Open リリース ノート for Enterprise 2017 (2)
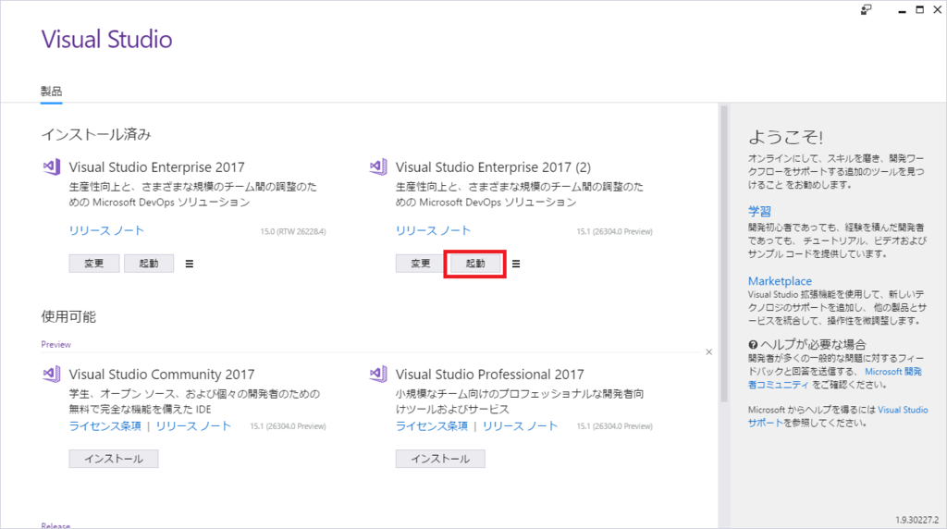This screenshot has height=529, width=947. 433,230
